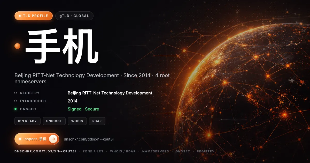This screenshot has height=163, width=310.
Task: Click the TLD PROFILE badge
Action: coord(34,16)
